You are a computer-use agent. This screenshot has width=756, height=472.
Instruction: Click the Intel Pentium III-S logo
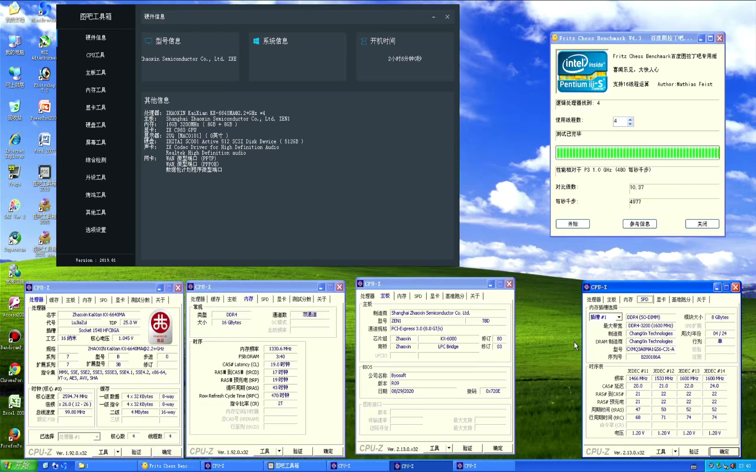[x=582, y=71]
